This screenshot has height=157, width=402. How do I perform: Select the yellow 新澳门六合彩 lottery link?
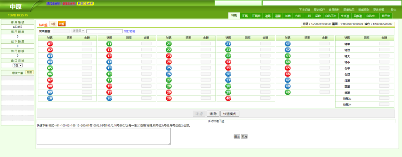[85, 4]
